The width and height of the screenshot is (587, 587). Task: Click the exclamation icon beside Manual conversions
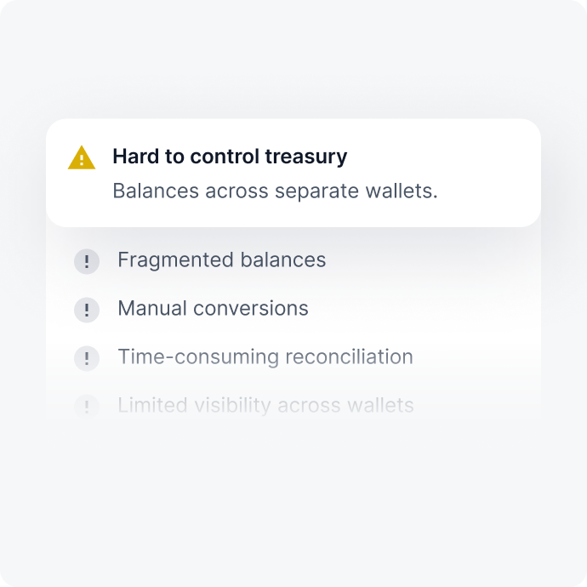pos(87,310)
